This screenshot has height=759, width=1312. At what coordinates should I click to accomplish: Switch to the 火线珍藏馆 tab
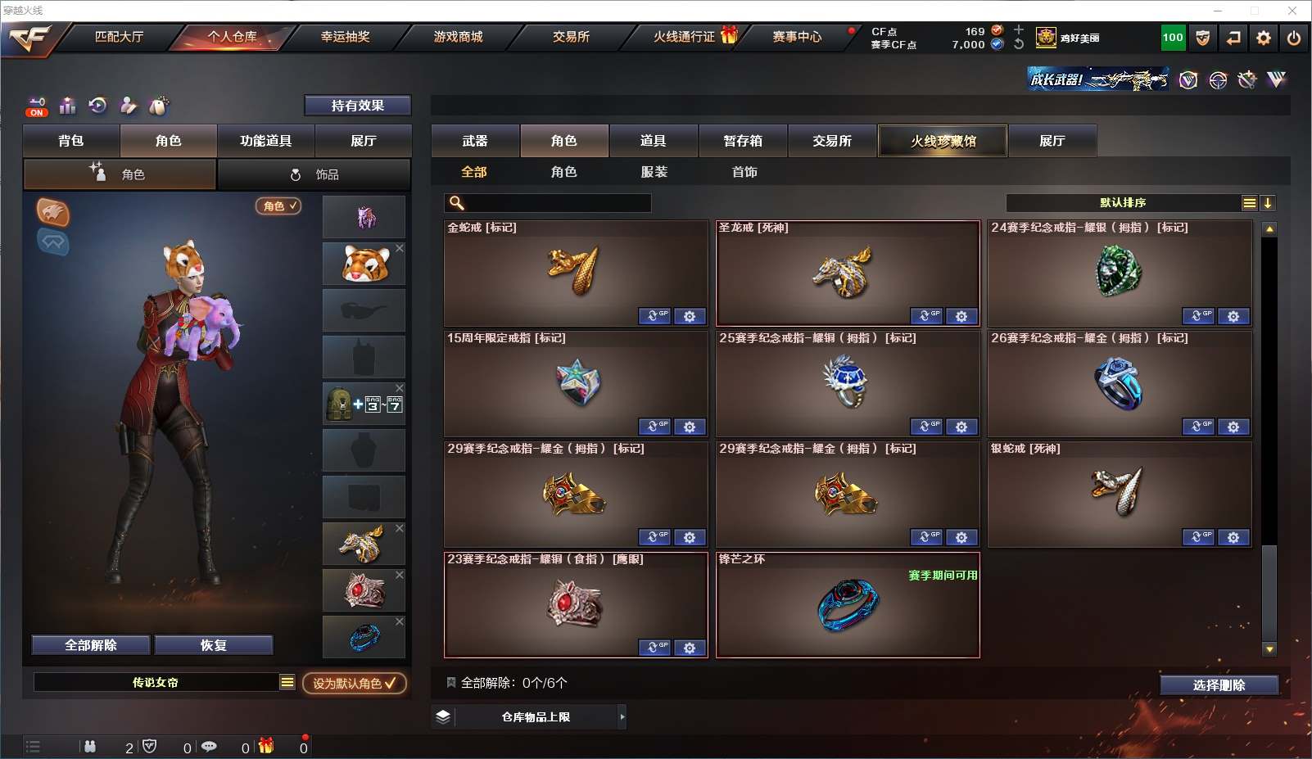pyautogui.click(x=943, y=141)
